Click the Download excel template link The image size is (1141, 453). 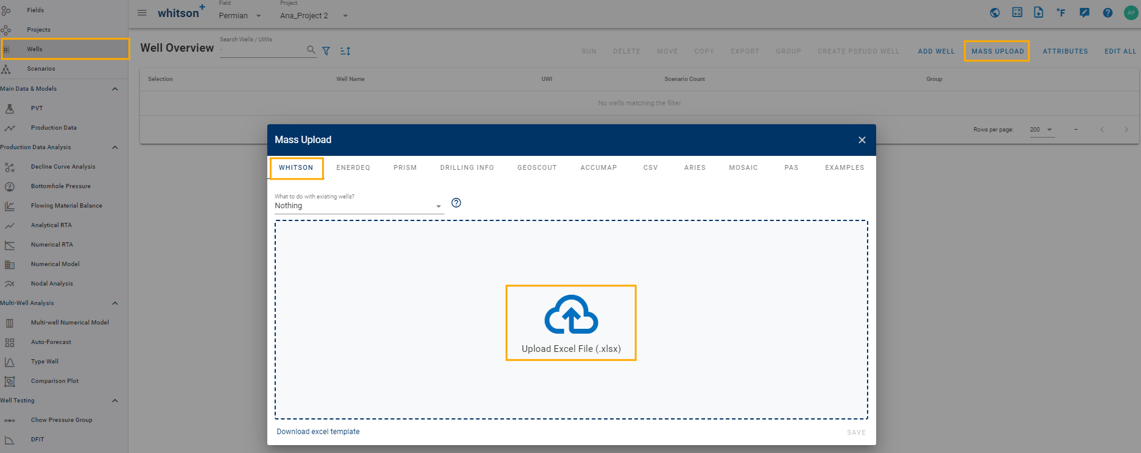(318, 432)
